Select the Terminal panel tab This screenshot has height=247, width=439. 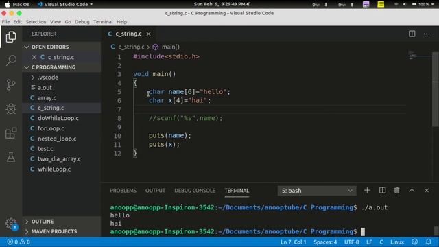pyautogui.click(x=237, y=191)
